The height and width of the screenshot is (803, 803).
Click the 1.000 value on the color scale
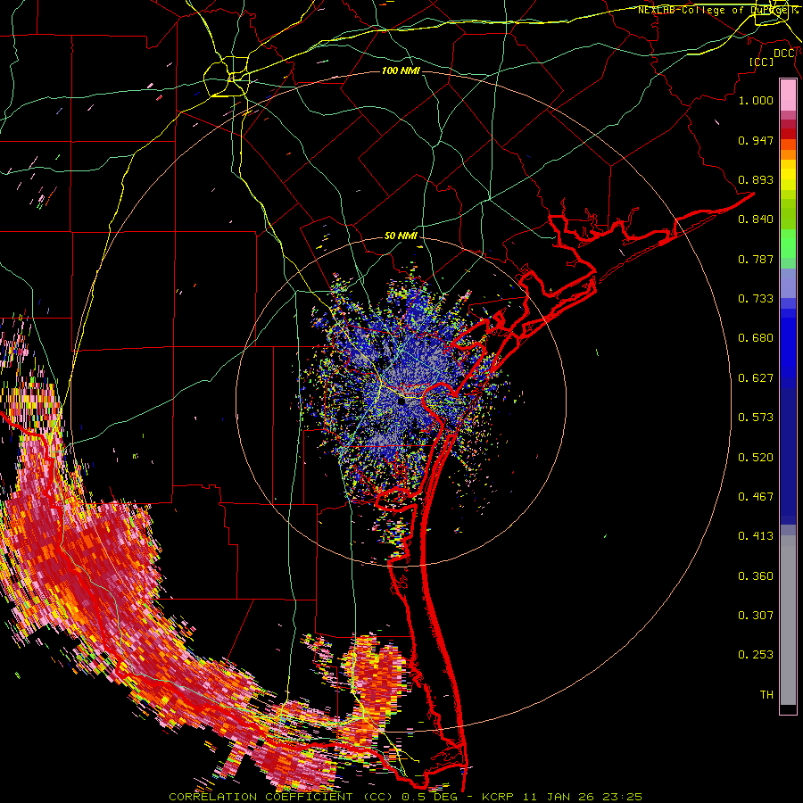click(x=756, y=100)
